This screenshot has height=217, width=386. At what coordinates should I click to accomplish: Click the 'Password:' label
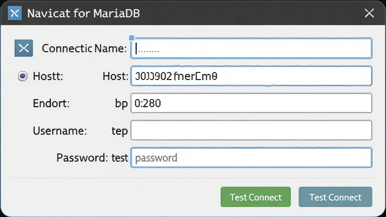pyautogui.click(x=82, y=158)
